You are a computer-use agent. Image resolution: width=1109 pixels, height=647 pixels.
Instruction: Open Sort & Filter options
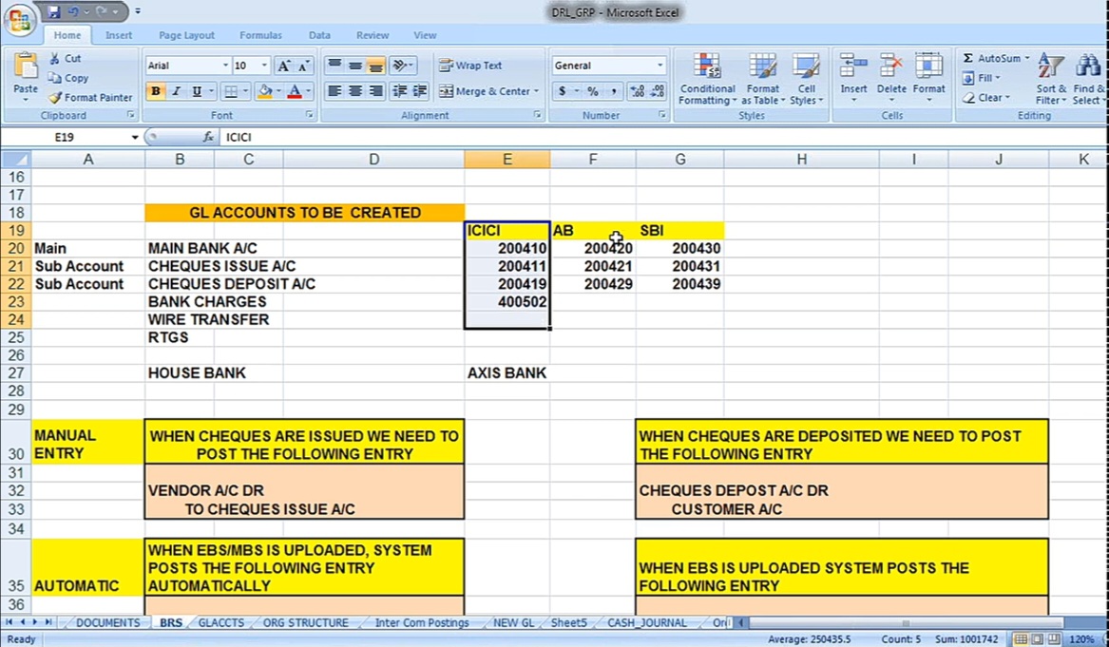point(1051,79)
